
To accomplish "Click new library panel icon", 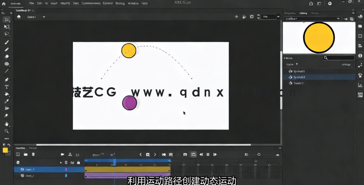I will click(352, 19).
